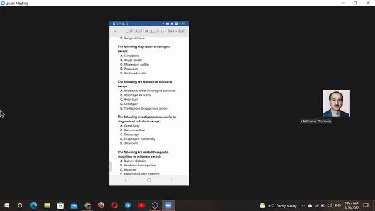Click the side handle on shared phone screen
The height and width of the screenshot is (211, 375).
coord(111,166)
